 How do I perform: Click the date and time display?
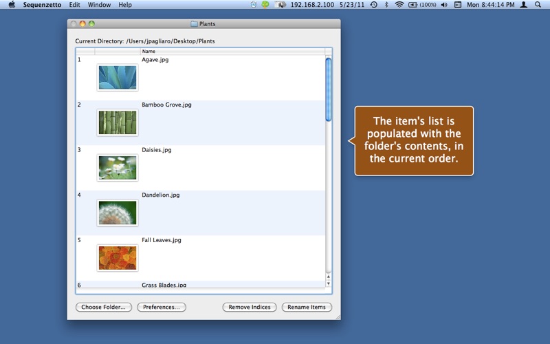pyautogui.click(x=490, y=5)
